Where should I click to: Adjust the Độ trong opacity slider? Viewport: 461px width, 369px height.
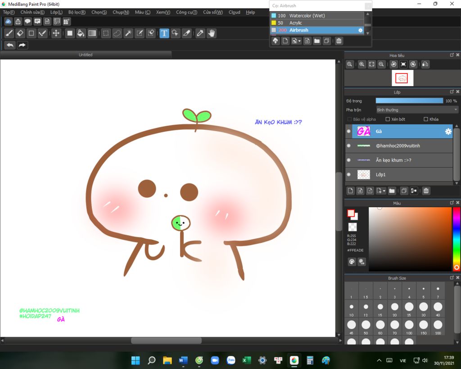(409, 100)
